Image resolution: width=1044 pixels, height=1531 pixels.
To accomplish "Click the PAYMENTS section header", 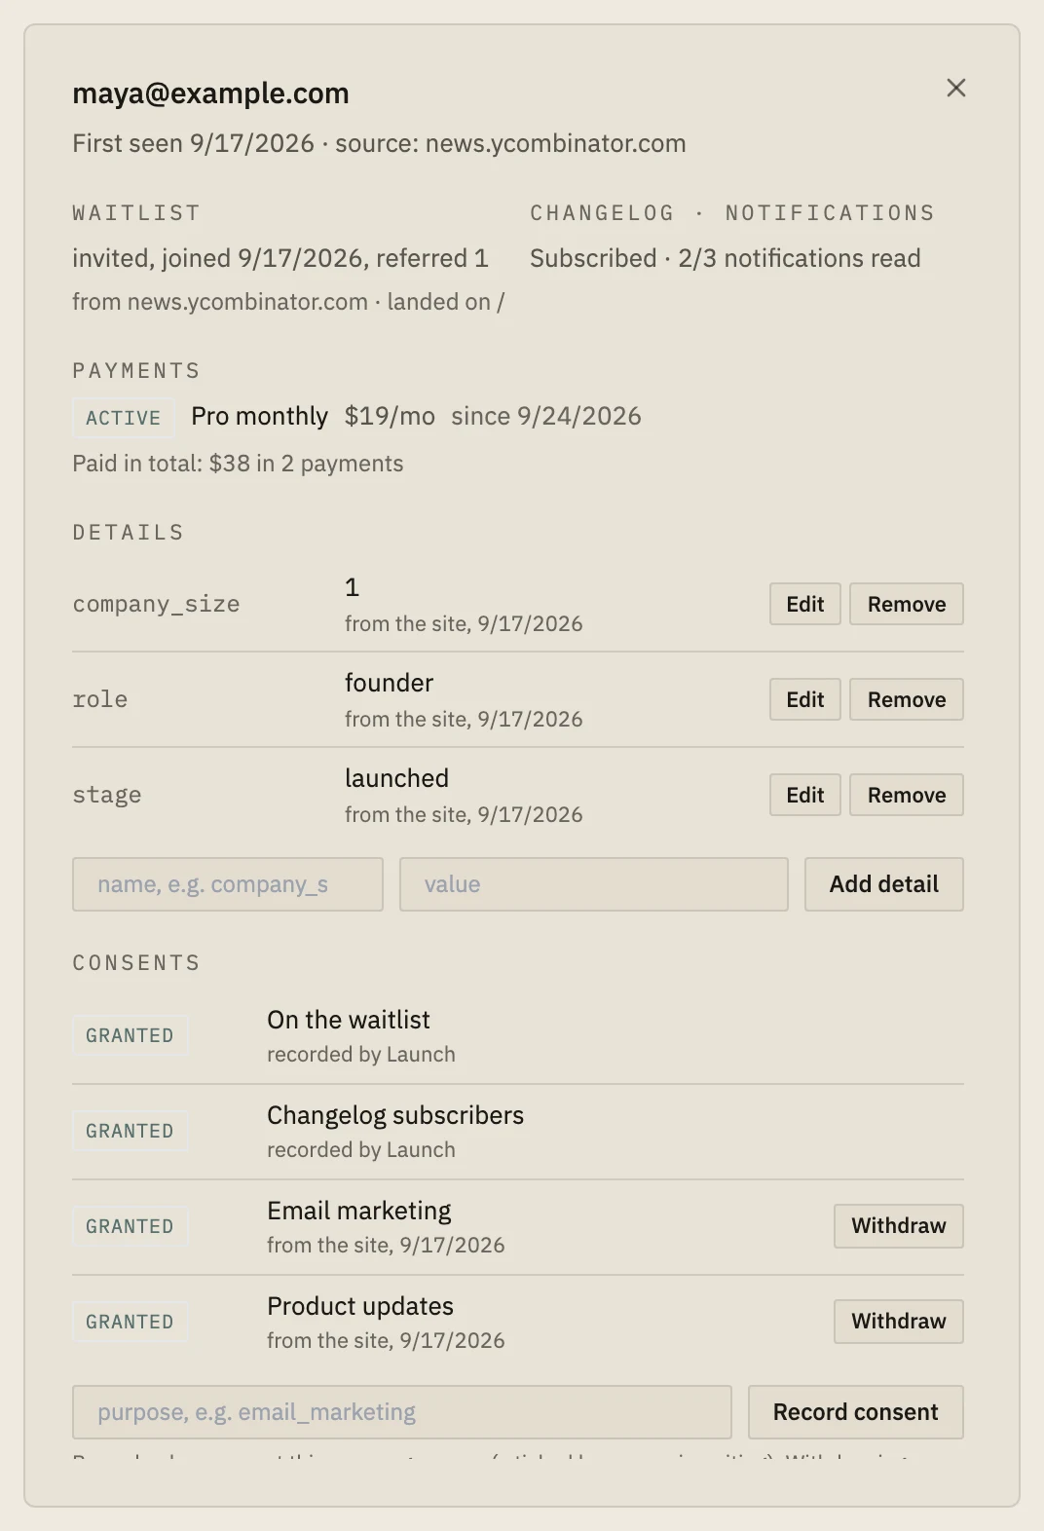I will tap(136, 371).
